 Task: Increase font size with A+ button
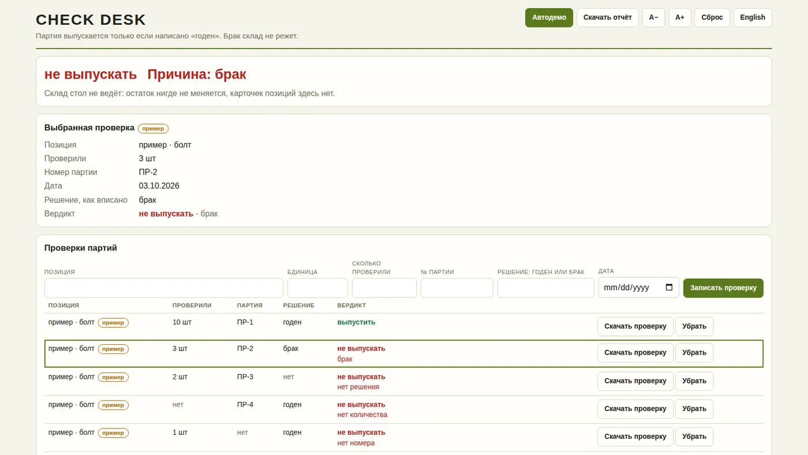(680, 17)
